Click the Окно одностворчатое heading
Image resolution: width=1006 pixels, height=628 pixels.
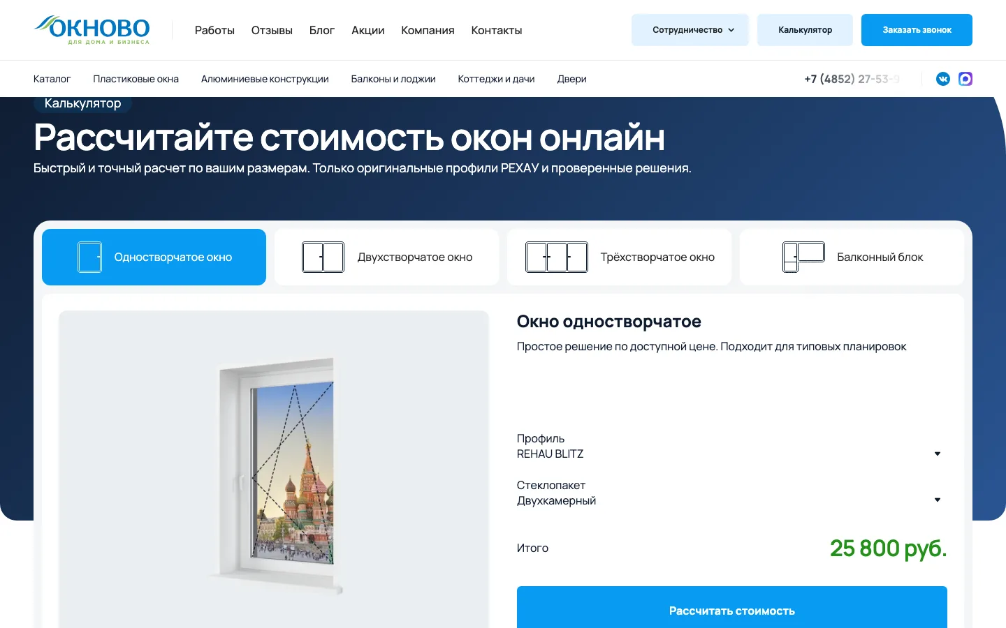coord(608,322)
